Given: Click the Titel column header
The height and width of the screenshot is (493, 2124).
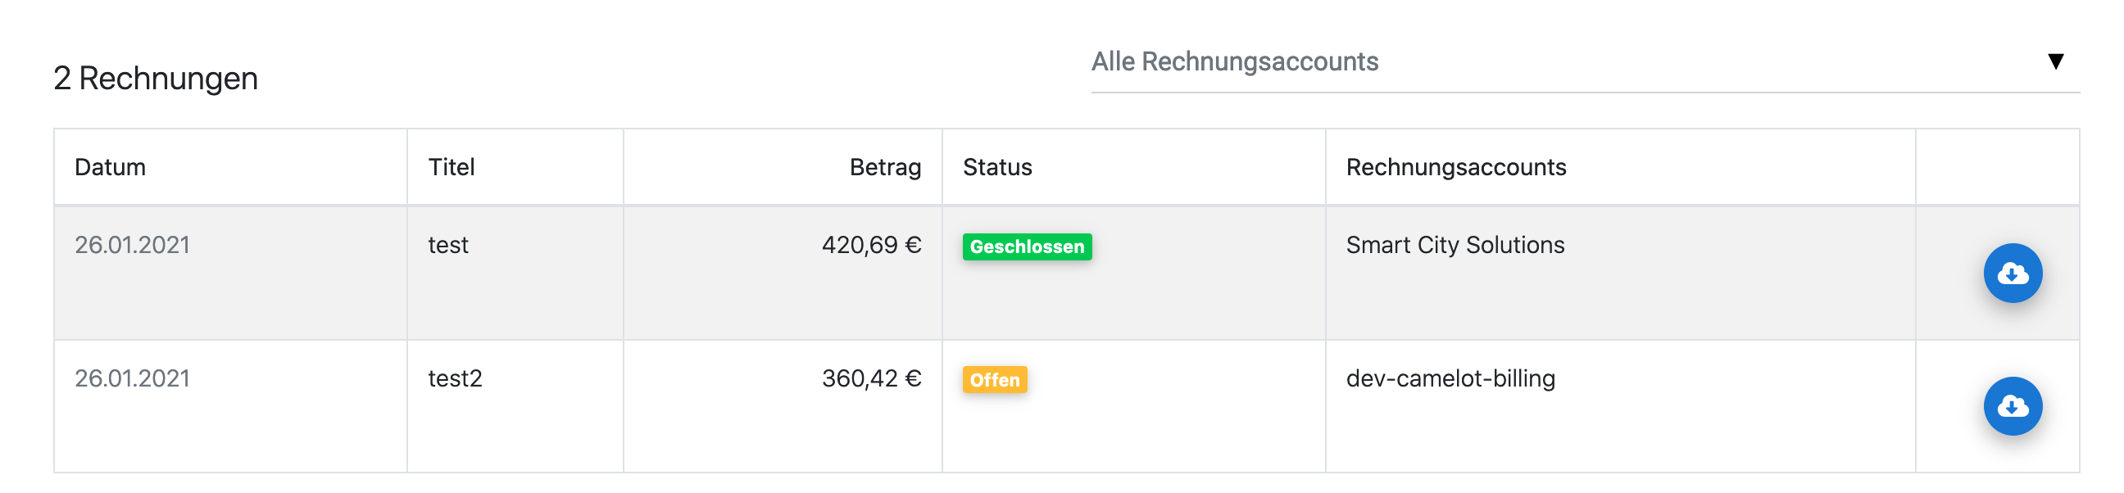Looking at the screenshot, I should coord(450,166).
